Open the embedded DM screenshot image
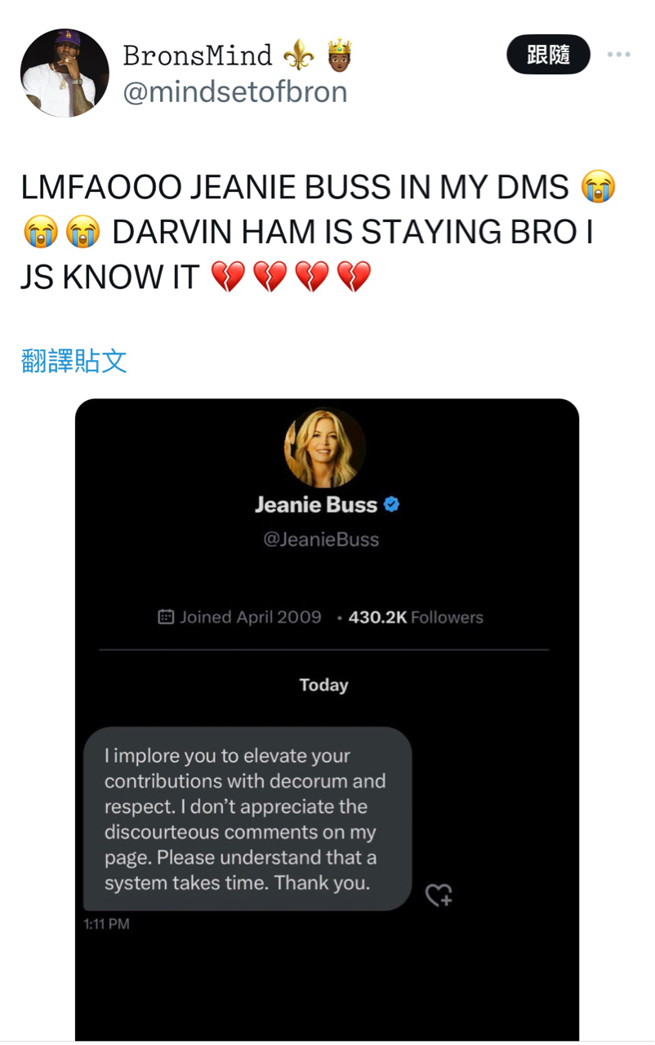The height and width of the screenshot is (1045, 655). (327, 719)
